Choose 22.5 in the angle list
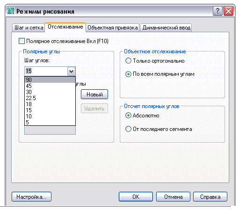 click(x=50, y=98)
